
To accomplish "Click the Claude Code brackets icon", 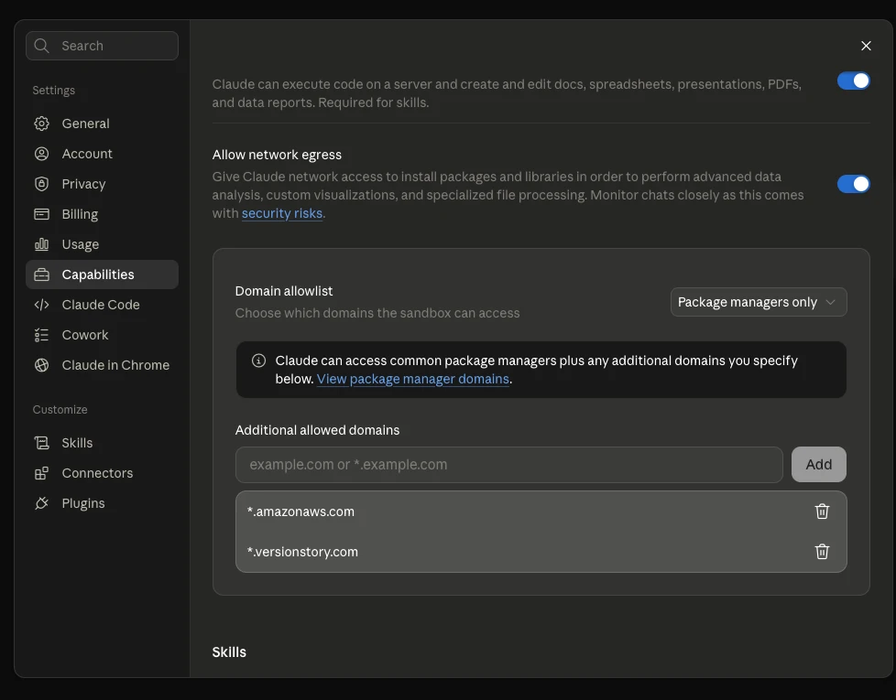I will [x=42, y=305].
